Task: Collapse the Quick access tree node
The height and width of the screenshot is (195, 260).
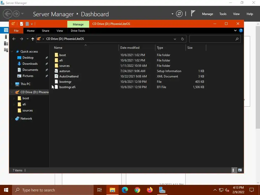Action: tap(12, 52)
